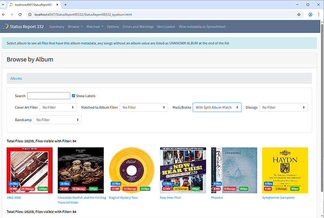The image size is (324, 218).
Task: Open the Options page
Action: 113,27
